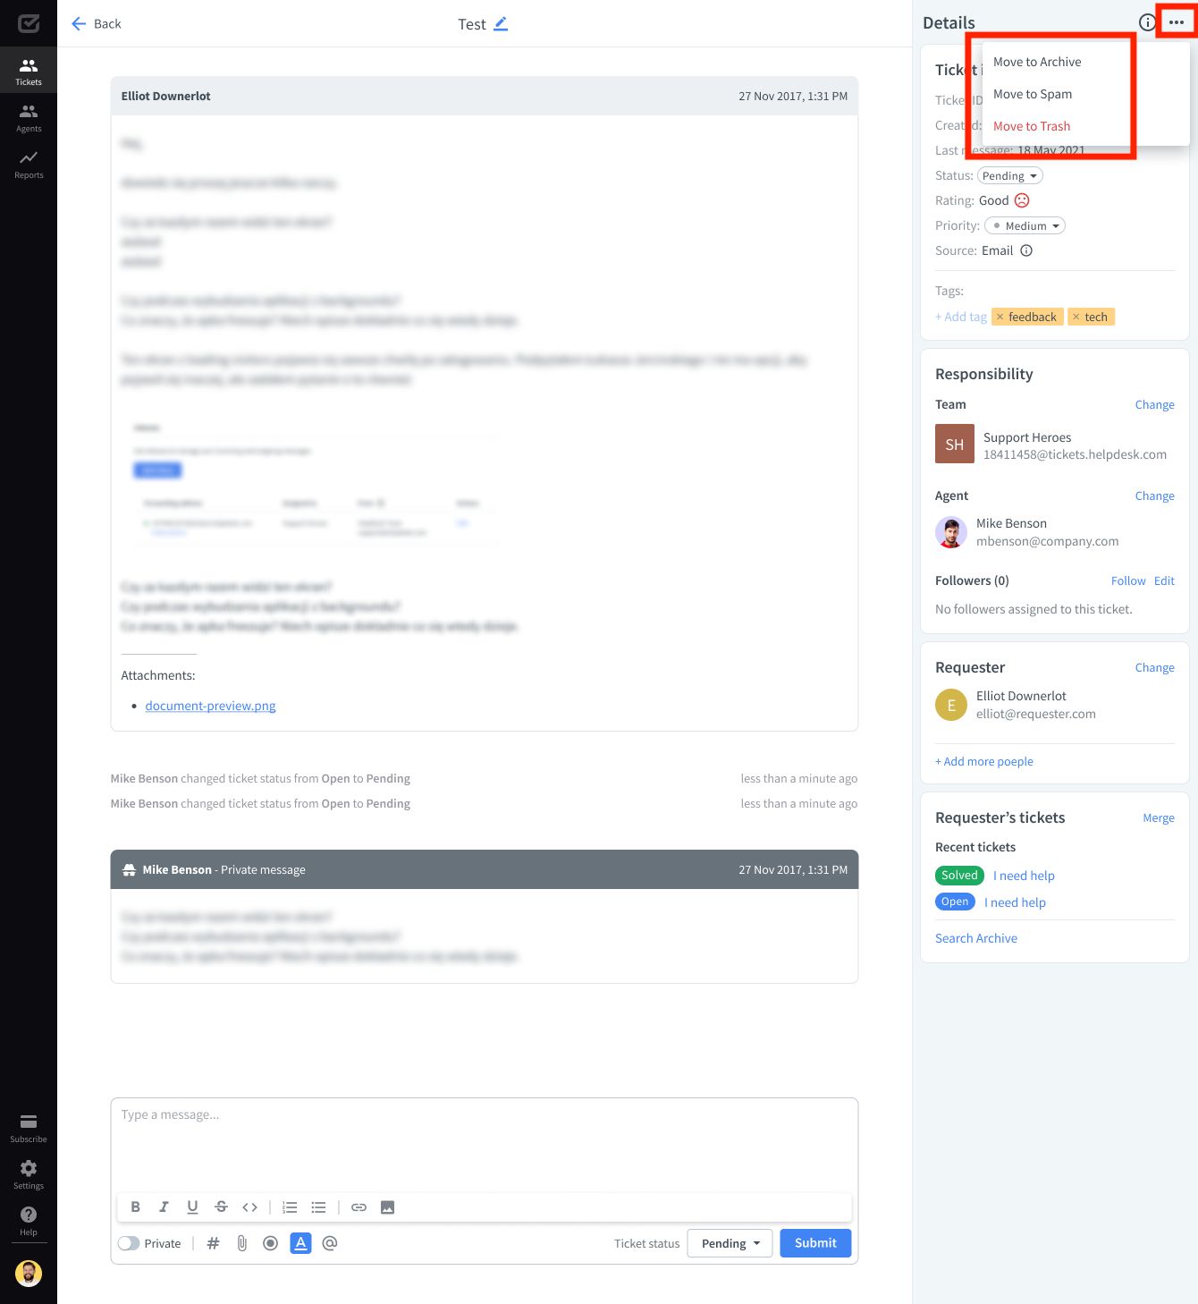Toggle the text formatting A icon
Viewport: 1198px width, 1304px height.
coord(300,1242)
